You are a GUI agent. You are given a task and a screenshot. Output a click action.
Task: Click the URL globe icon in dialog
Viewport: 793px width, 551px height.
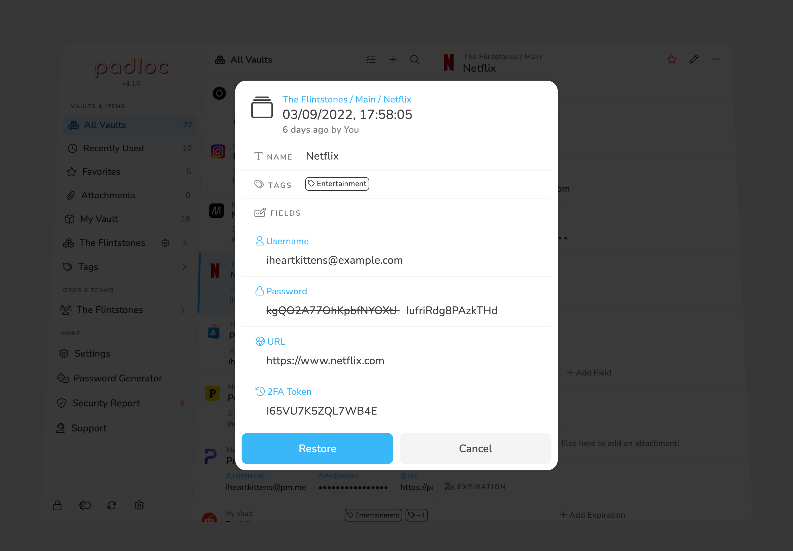pos(260,341)
